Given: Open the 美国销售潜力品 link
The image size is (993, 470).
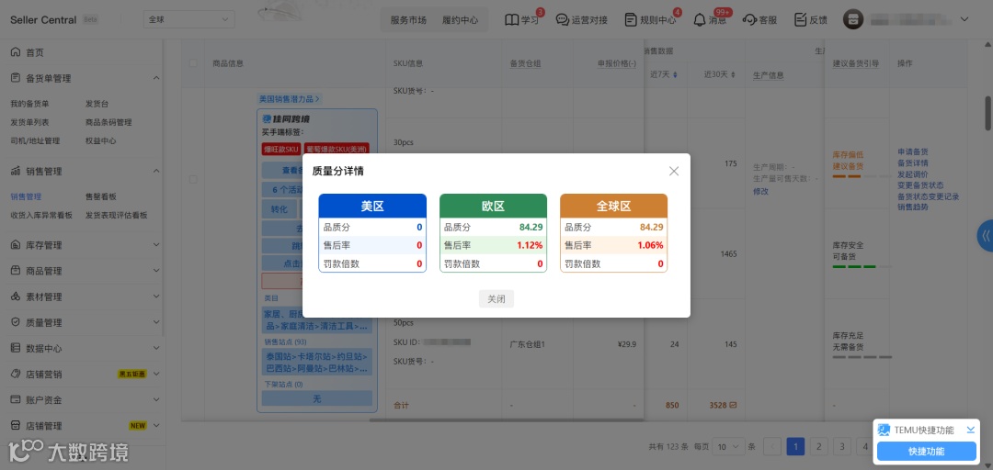Looking at the screenshot, I should tap(290, 98).
